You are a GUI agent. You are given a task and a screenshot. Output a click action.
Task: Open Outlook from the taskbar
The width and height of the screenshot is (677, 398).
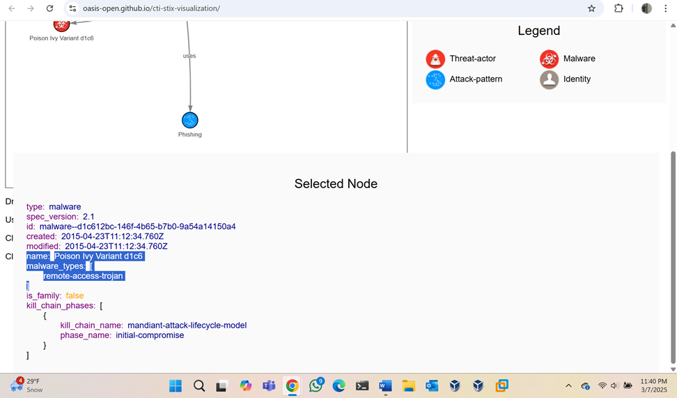coord(432,385)
